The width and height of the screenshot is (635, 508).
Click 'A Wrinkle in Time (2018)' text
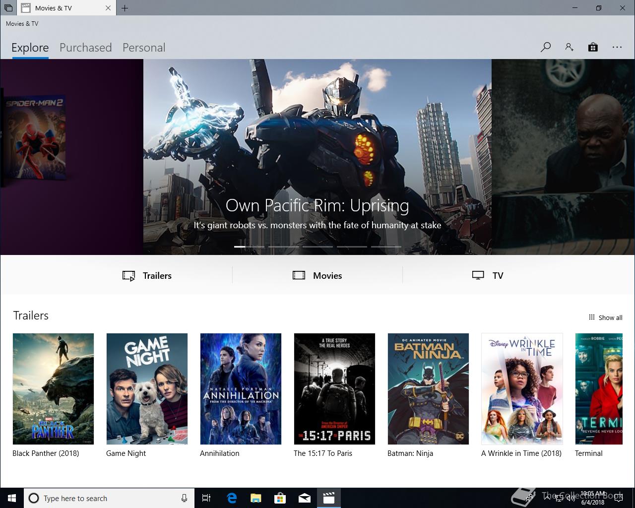coord(521,453)
